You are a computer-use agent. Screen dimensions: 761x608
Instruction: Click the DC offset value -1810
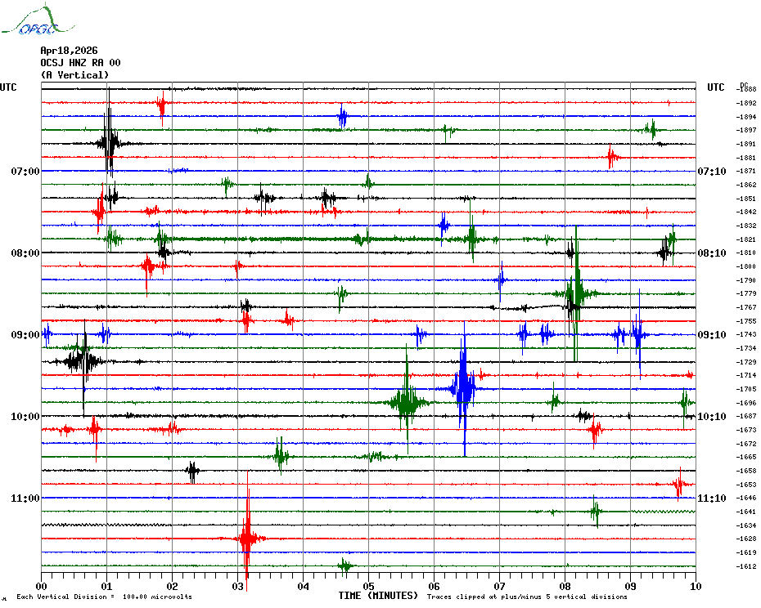coord(746,253)
